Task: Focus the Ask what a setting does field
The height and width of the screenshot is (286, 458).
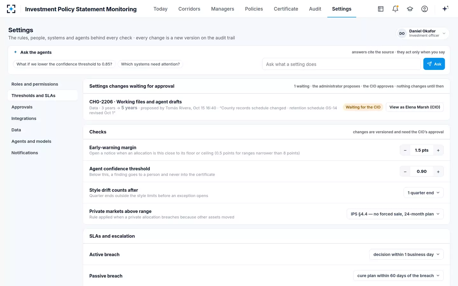Action: [x=341, y=64]
